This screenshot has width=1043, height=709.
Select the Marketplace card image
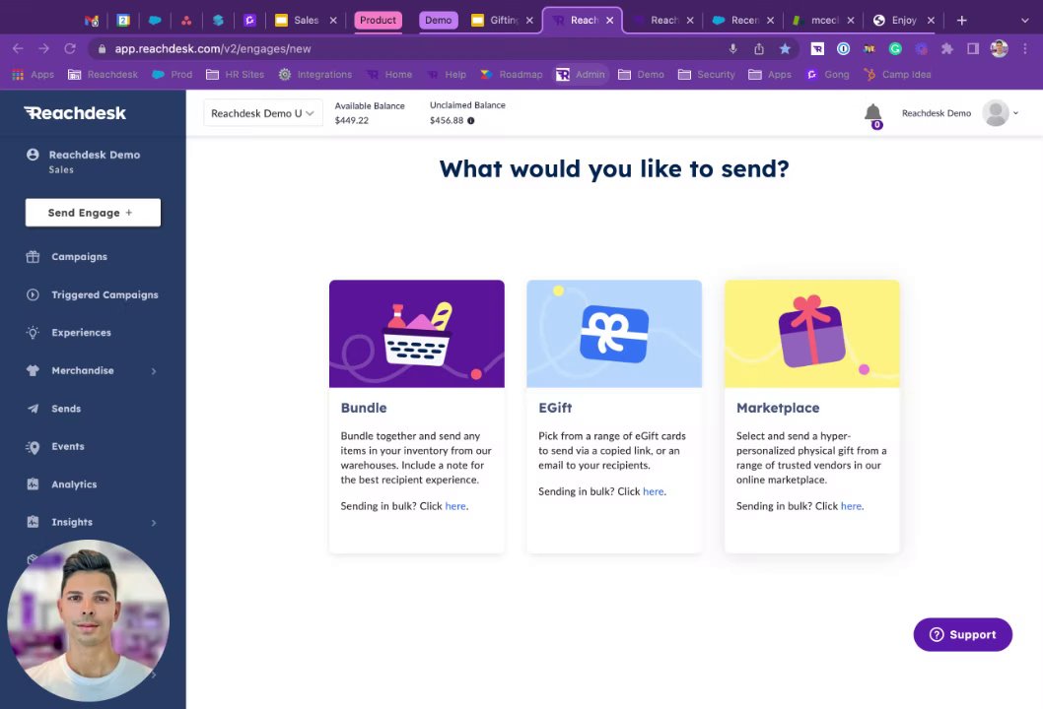(811, 334)
